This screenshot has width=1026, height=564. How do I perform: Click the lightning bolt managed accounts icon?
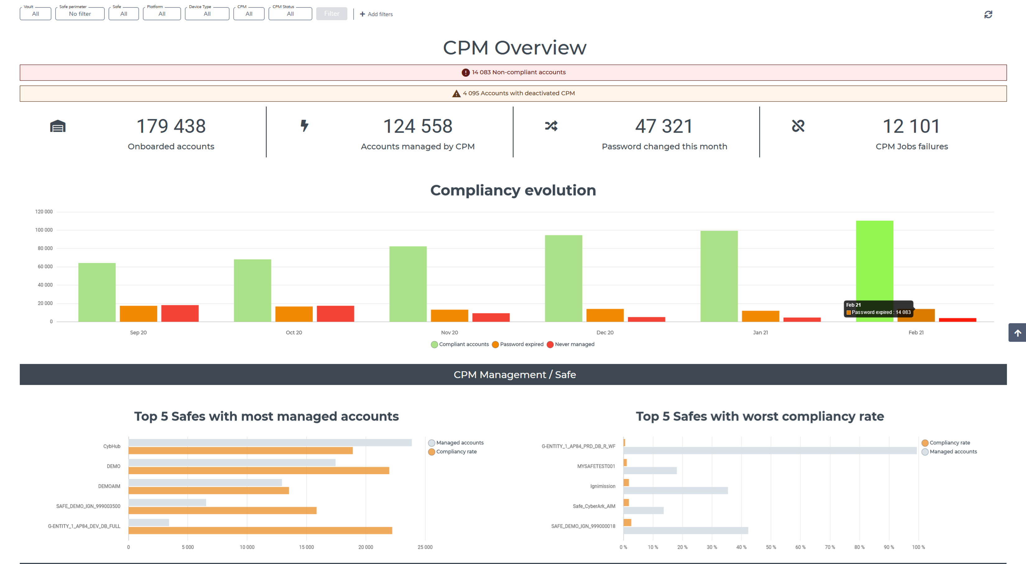coord(304,126)
